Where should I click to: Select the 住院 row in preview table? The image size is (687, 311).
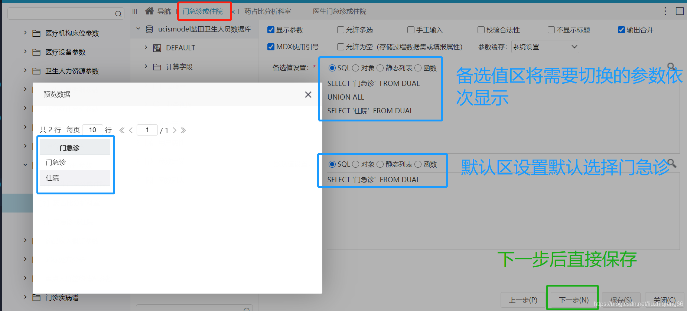tap(75, 178)
